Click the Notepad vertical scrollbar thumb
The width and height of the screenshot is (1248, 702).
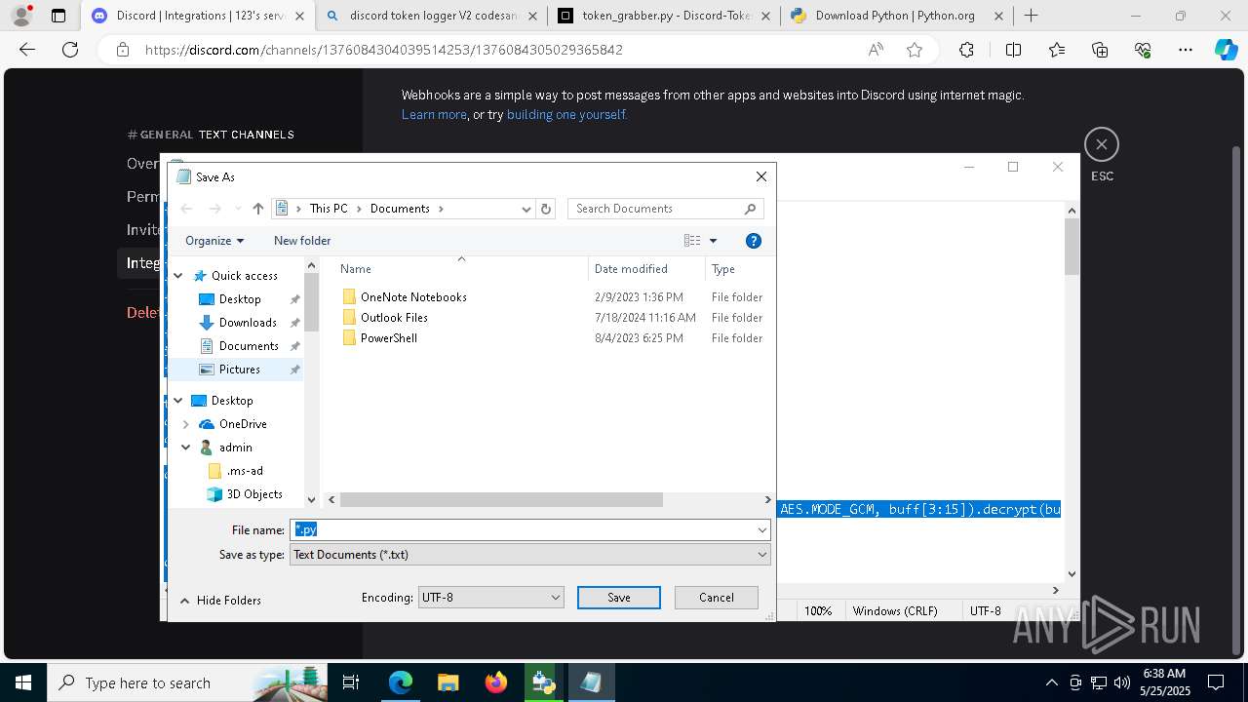(x=1072, y=246)
